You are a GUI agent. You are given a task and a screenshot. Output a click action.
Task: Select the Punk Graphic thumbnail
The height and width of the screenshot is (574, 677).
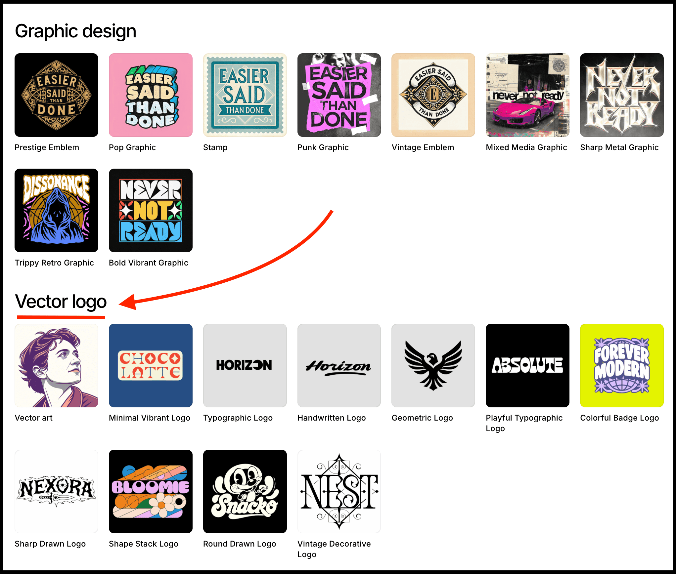[x=339, y=95]
